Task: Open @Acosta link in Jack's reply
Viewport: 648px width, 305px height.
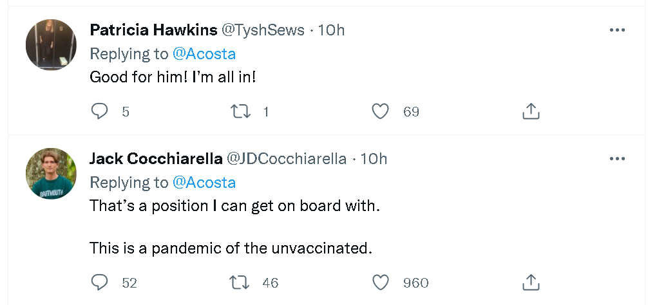Action: pyautogui.click(x=205, y=183)
